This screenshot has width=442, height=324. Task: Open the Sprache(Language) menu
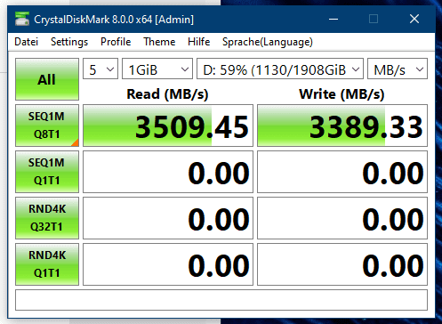(x=268, y=42)
